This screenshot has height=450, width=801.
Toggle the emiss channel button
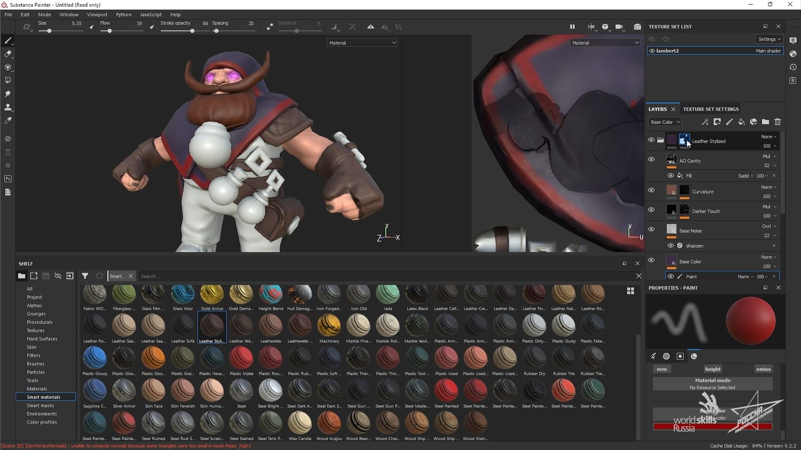pos(763,369)
